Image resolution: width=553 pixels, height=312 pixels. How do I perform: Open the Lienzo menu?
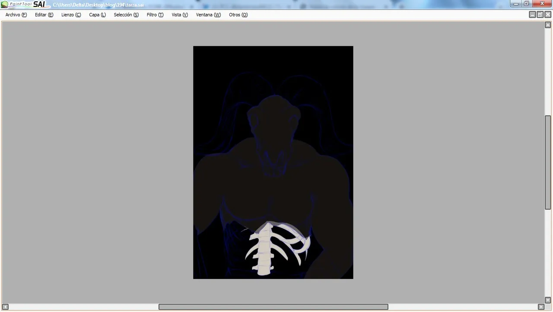tap(71, 15)
